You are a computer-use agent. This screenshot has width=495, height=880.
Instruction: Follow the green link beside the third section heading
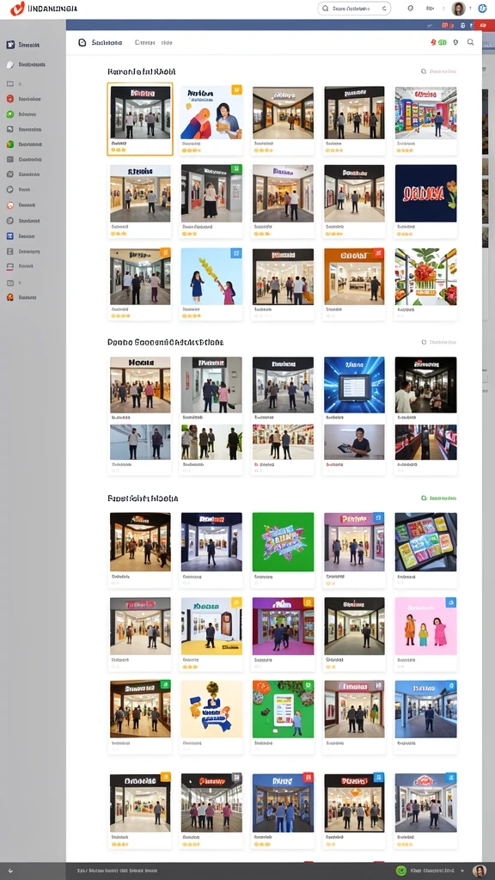[x=439, y=498]
